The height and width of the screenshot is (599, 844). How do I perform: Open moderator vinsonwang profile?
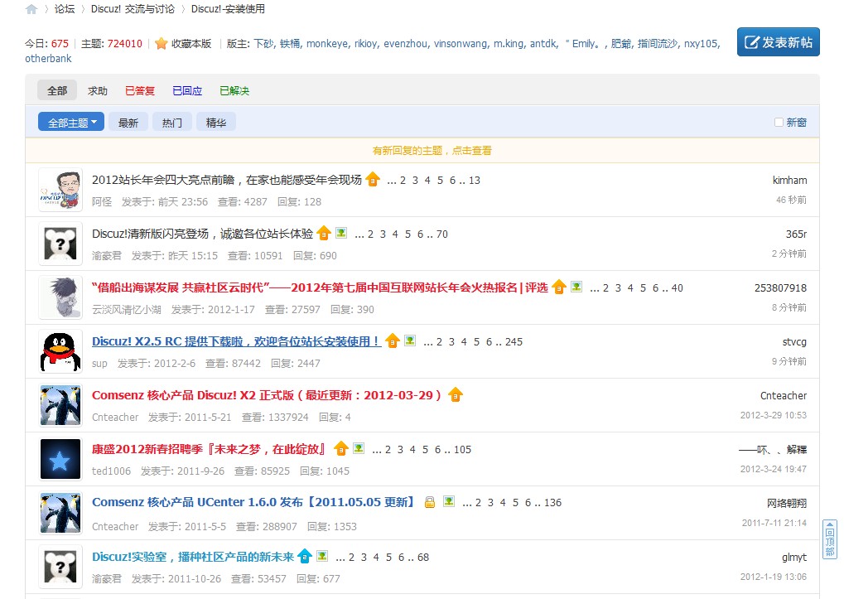coord(461,44)
